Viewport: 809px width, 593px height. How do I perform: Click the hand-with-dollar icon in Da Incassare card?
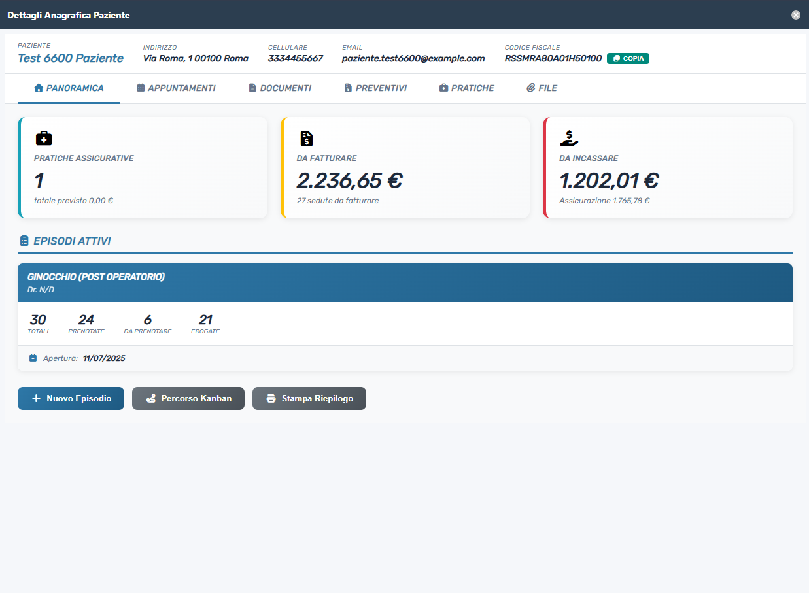(x=569, y=138)
